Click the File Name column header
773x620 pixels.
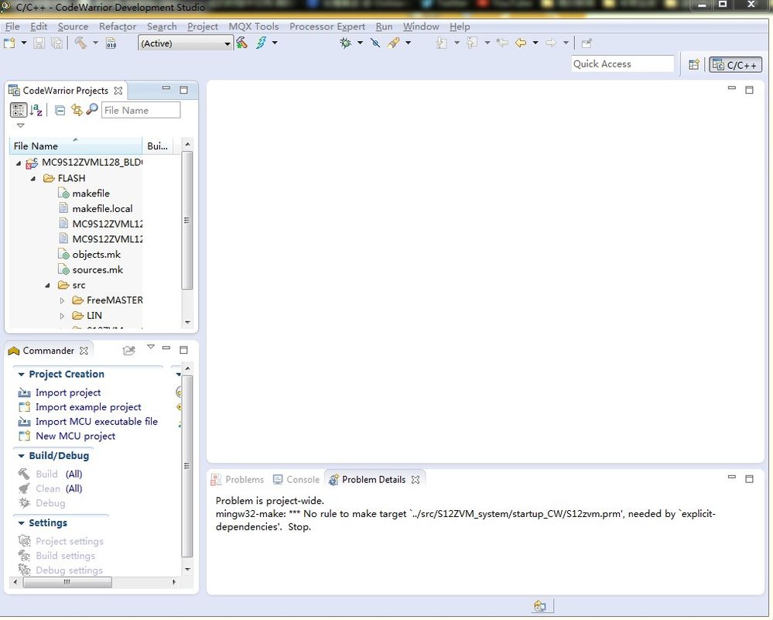pos(76,146)
